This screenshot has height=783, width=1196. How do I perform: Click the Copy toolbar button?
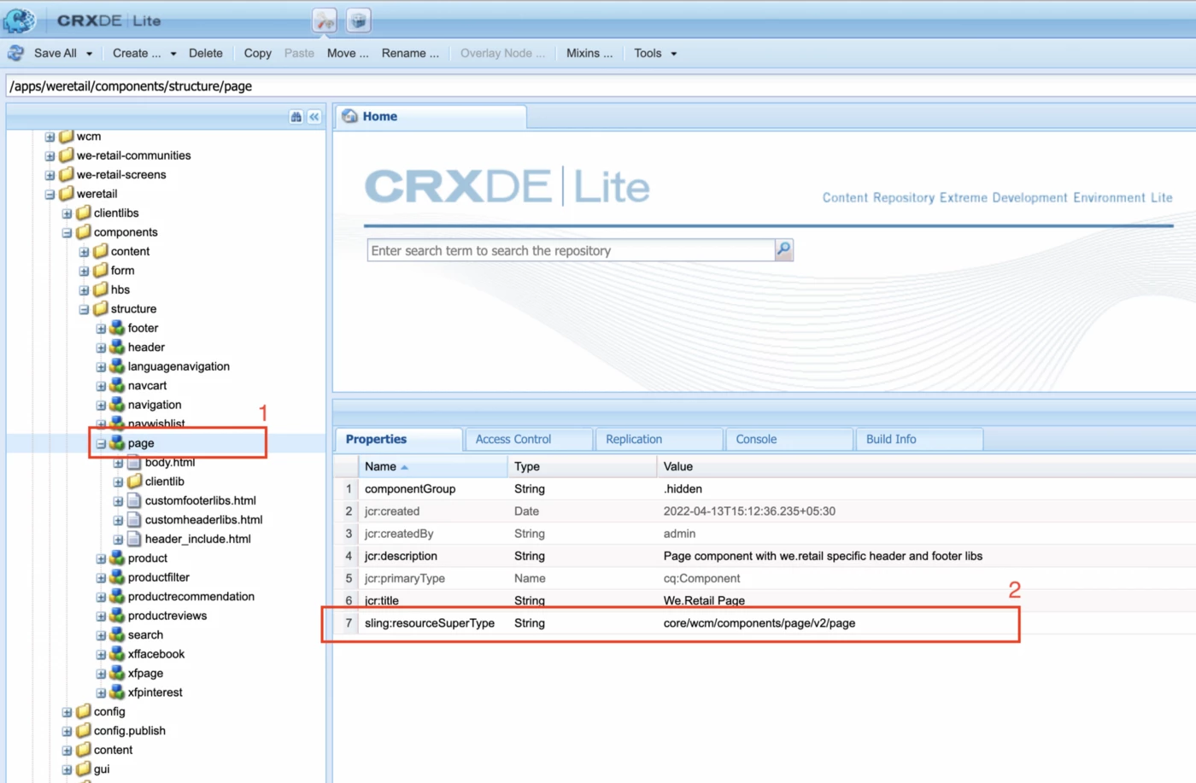tap(257, 53)
